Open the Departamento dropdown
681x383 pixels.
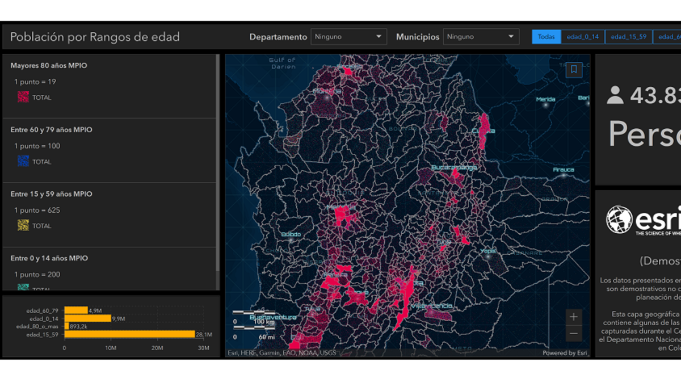click(x=348, y=37)
